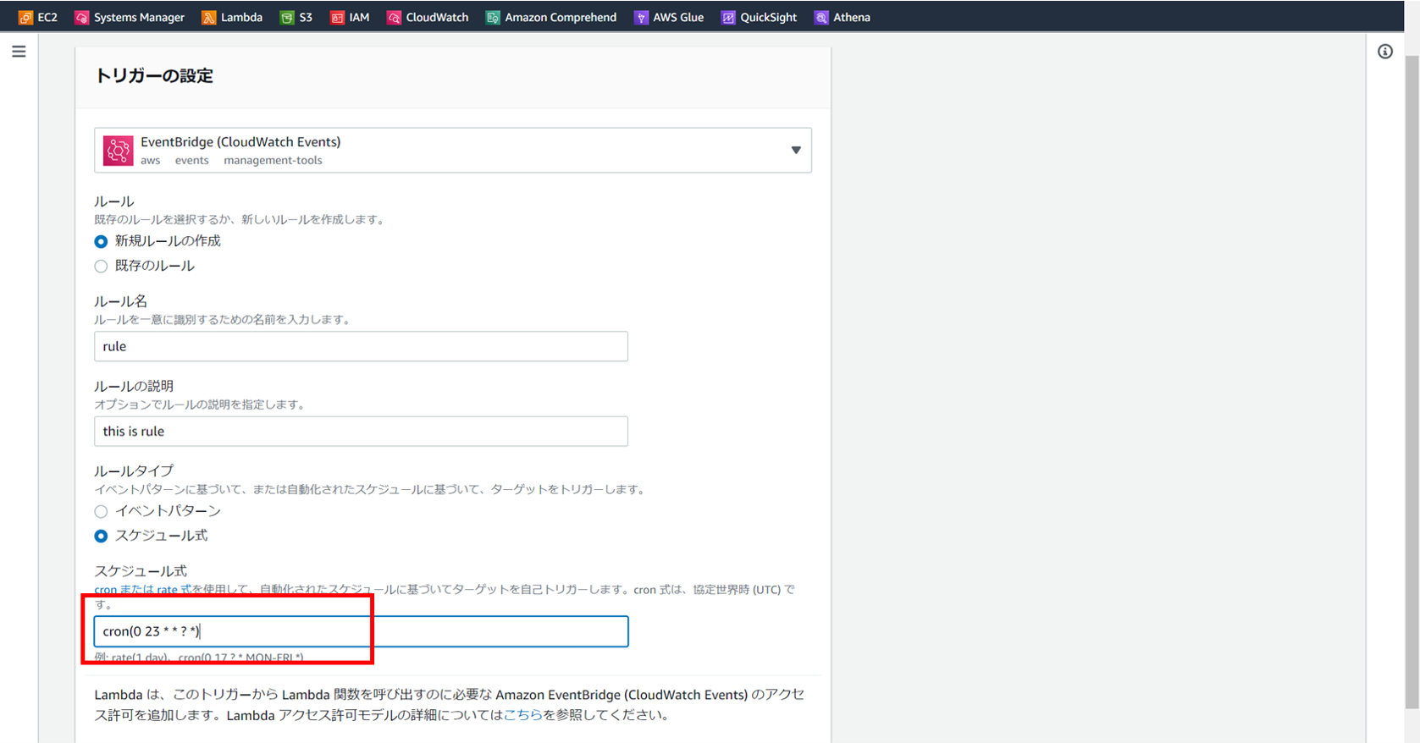Open the AWS Glue shortcut icon
The width and height of the screenshot is (1420, 743).
(x=641, y=17)
